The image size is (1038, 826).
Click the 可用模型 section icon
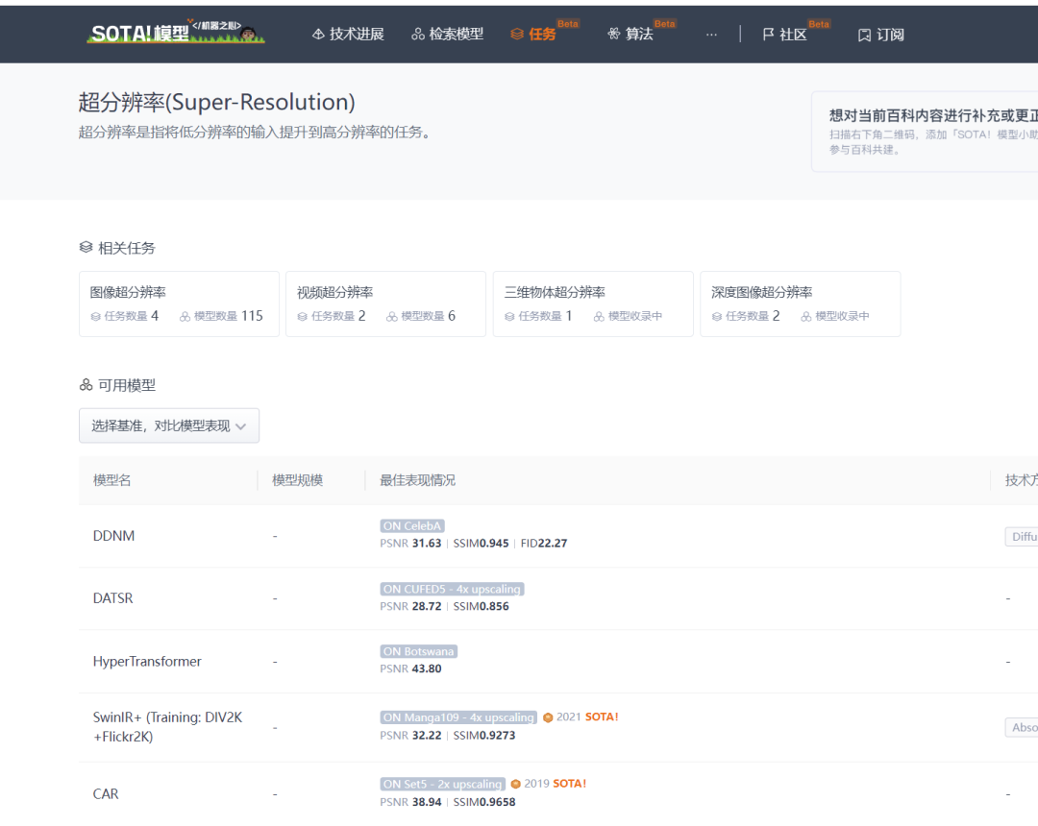coord(85,385)
